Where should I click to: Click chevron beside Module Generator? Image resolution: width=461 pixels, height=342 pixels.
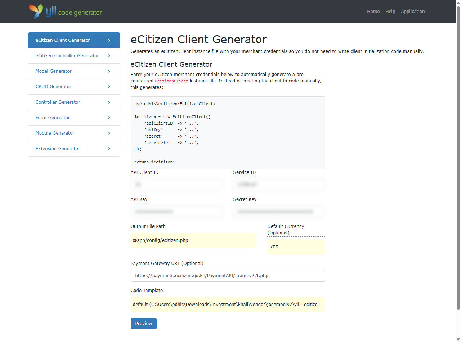point(109,133)
